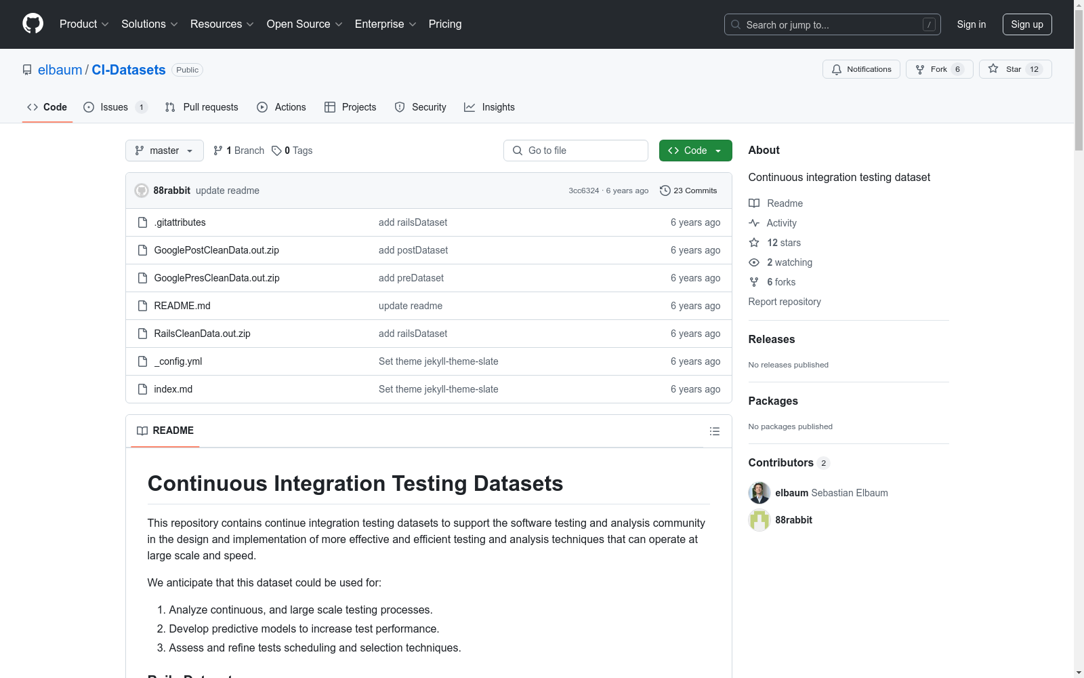The image size is (1084, 678).
Task: Switch to the Actions tab
Action: click(x=282, y=107)
